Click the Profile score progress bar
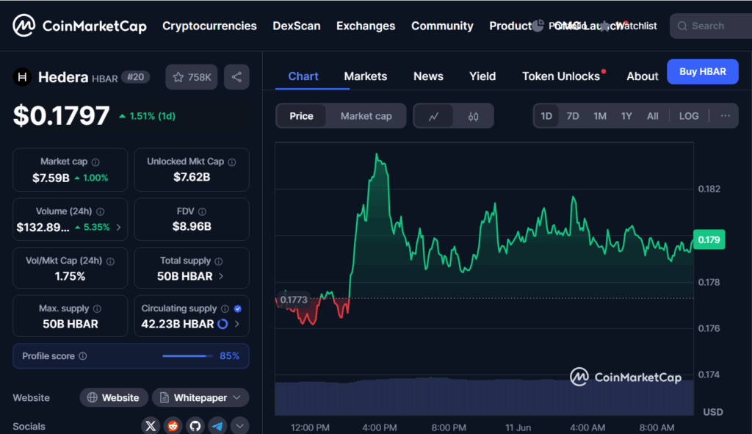Image resolution: width=752 pixels, height=434 pixels. pos(187,356)
